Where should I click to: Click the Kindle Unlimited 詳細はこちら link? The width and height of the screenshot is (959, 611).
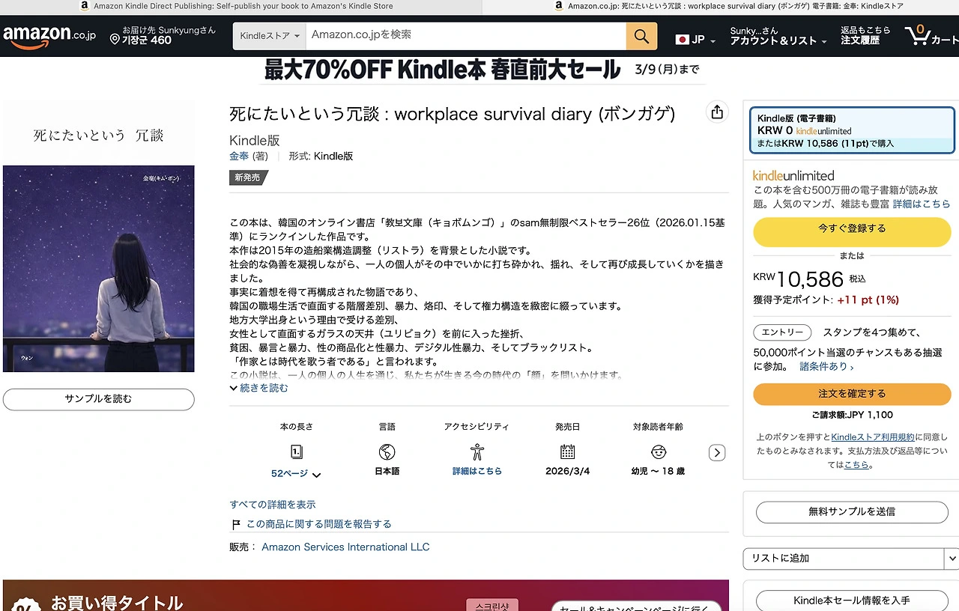click(x=922, y=204)
